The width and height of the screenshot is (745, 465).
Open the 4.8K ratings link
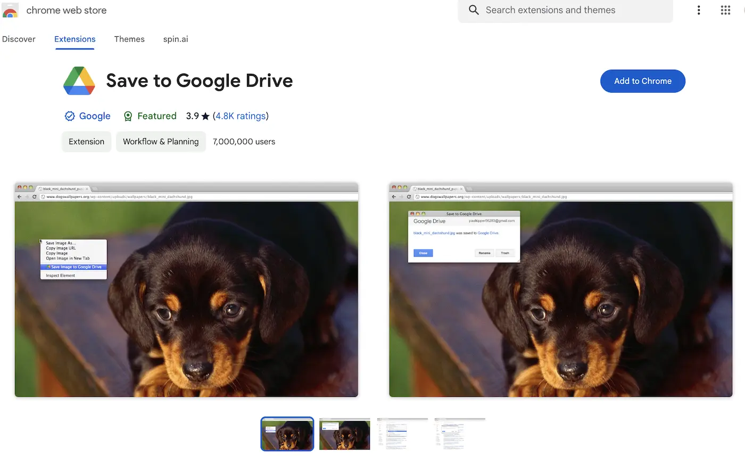pyautogui.click(x=240, y=116)
